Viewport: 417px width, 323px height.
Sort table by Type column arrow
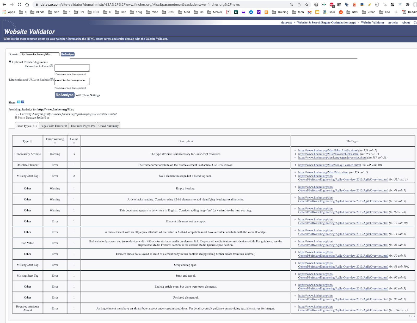31,141
